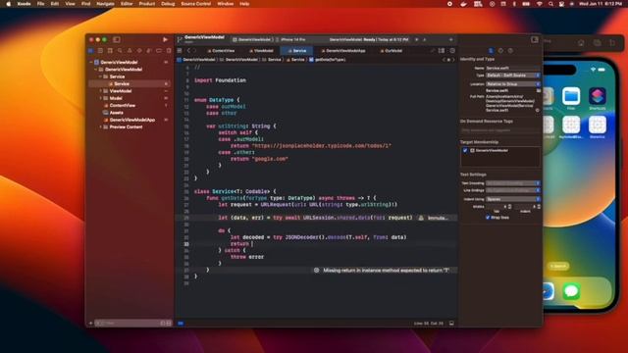Open the Product menu
This screenshot has height=353, width=628.
pos(146,4)
